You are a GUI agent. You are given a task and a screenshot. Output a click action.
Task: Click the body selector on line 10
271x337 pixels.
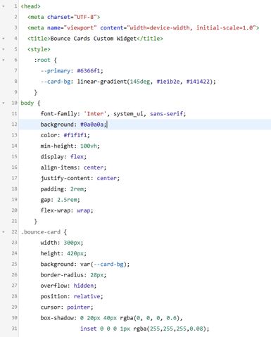pyautogui.click(x=27, y=103)
